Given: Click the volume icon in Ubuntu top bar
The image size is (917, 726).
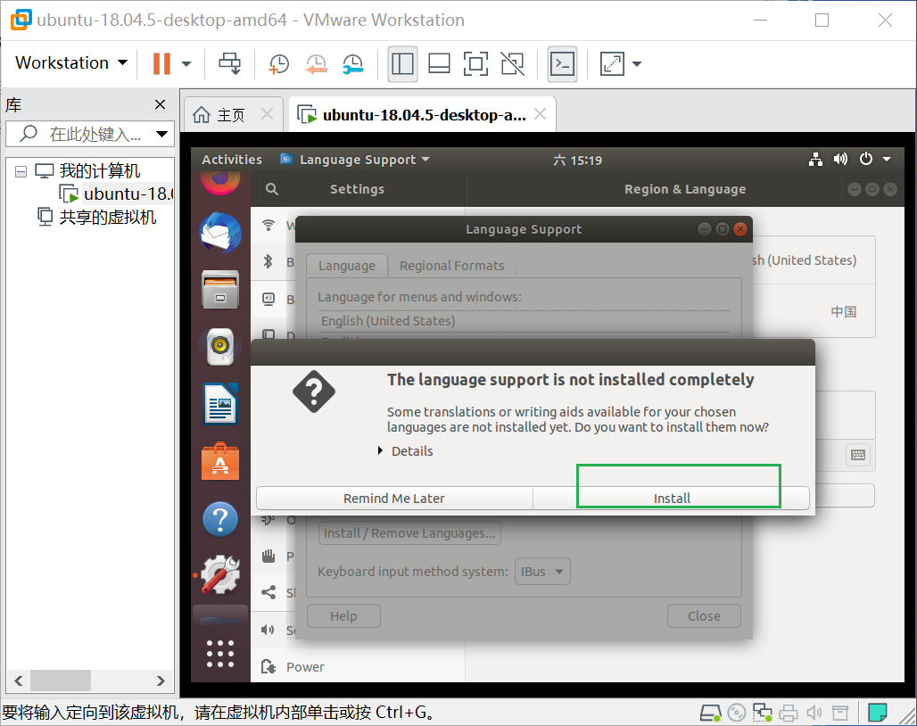Looking at the screenshot, I should (840, 159).
